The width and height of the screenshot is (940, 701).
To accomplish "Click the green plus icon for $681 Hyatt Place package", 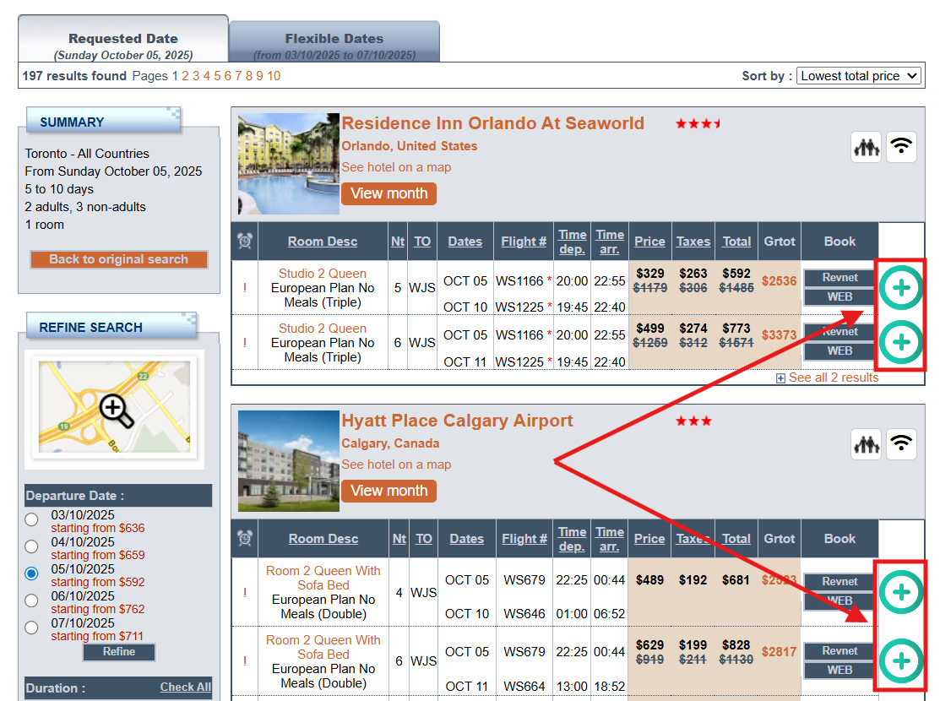I will (901, 592).
